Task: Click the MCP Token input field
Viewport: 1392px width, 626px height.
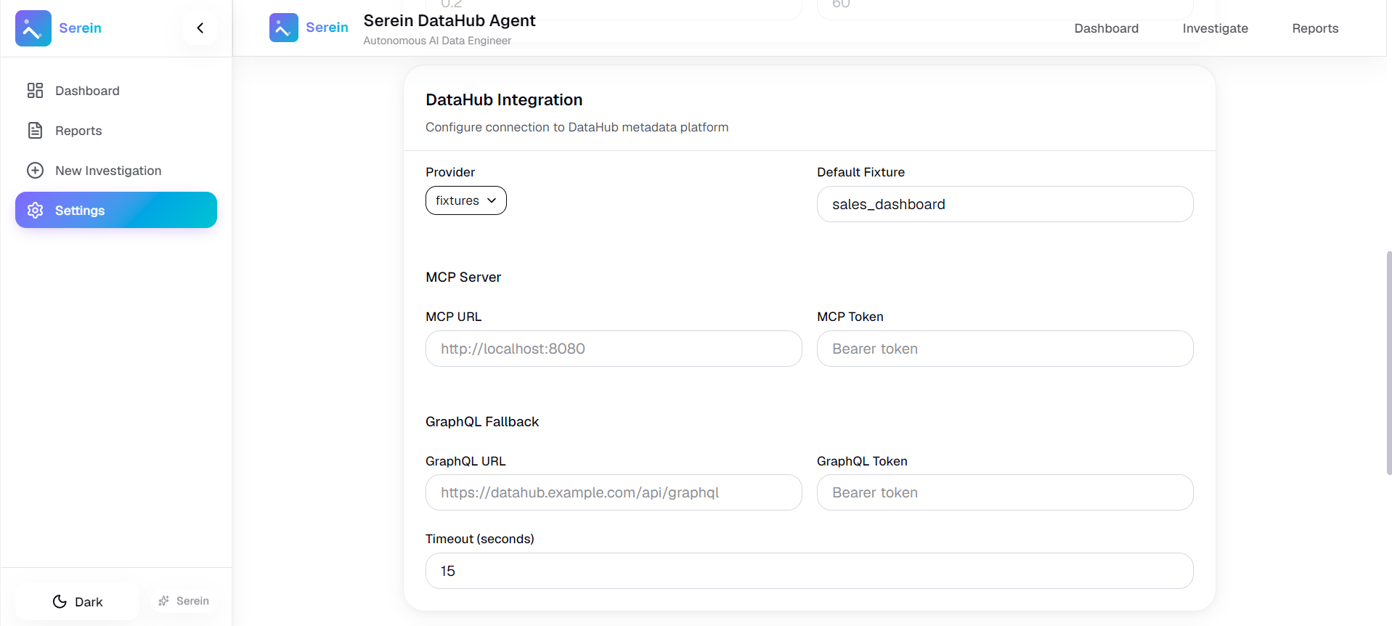Action: [x=1005, y=349]
